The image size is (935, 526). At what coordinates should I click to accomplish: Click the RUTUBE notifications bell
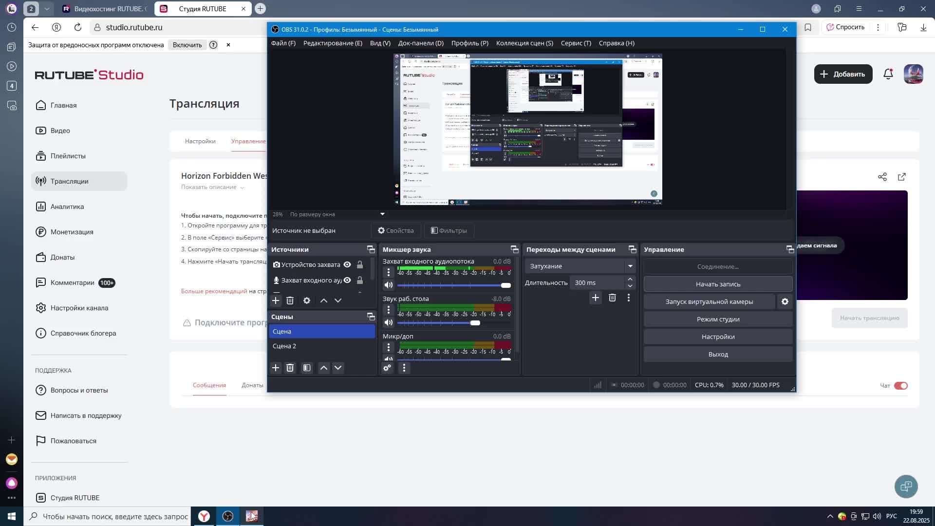coord(888,74)
